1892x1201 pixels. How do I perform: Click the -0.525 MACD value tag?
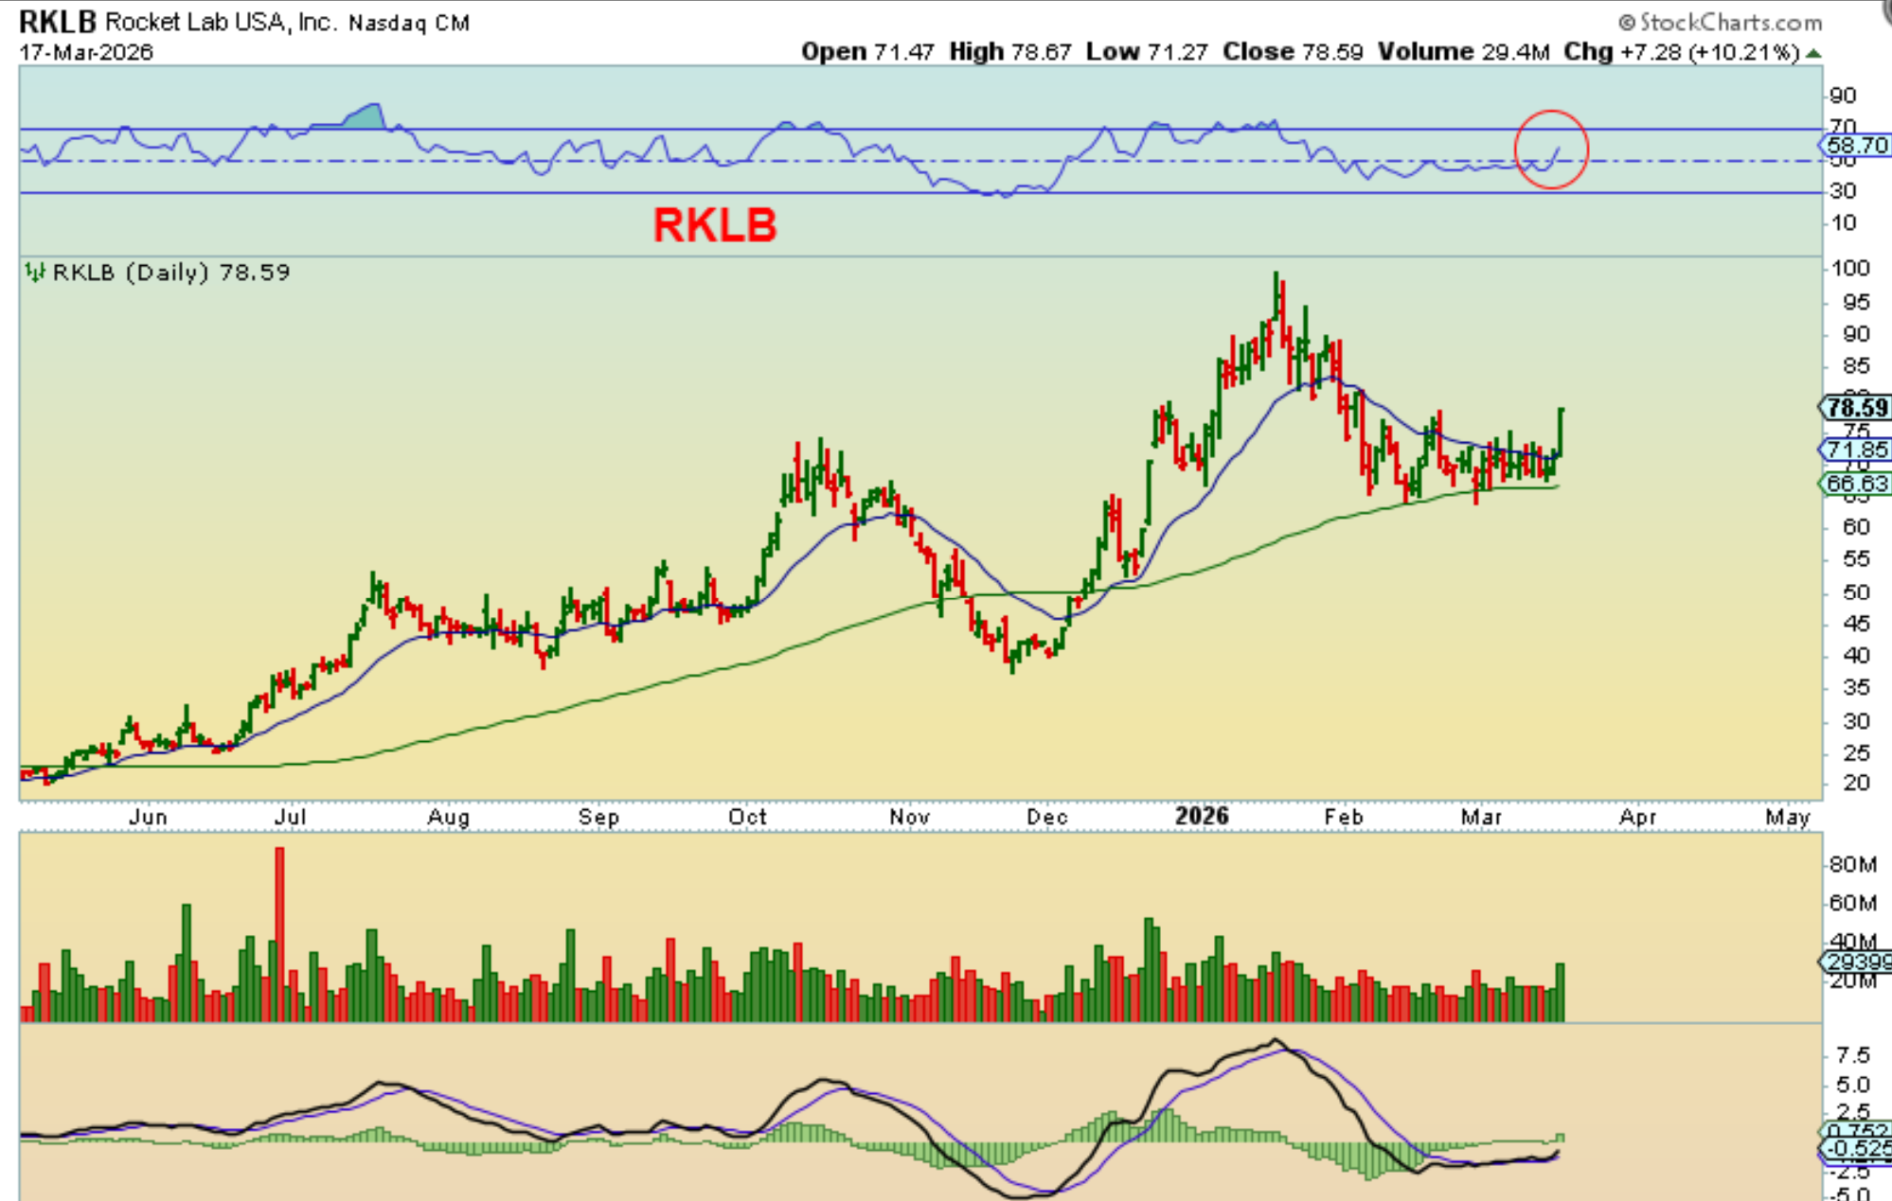[x=1857, y=1149]
